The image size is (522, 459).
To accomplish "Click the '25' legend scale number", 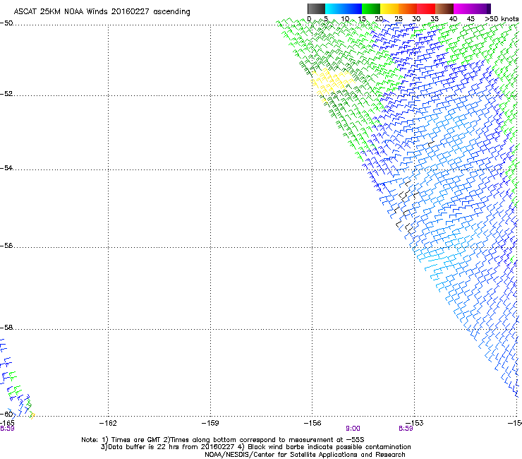I will coord(399,19).
